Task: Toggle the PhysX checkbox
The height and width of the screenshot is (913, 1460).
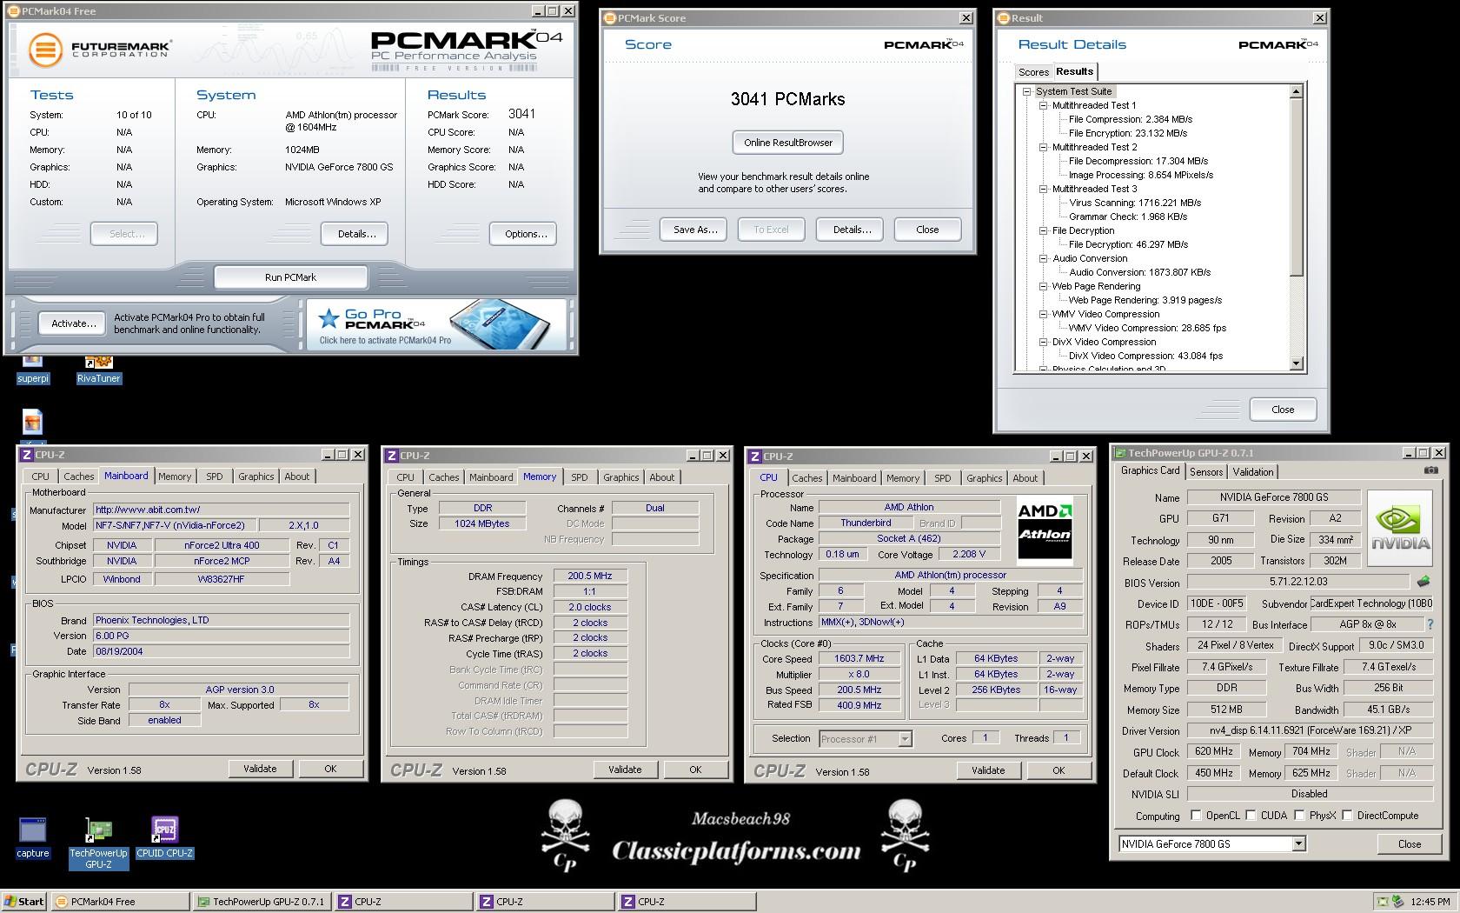Action: point(1299,816)
